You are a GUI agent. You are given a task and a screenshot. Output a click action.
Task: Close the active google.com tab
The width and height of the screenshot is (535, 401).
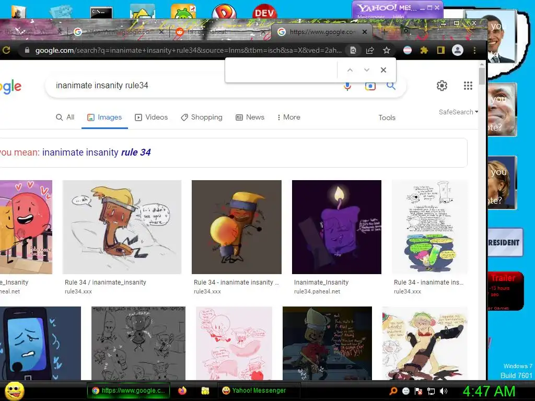point(364,32)
